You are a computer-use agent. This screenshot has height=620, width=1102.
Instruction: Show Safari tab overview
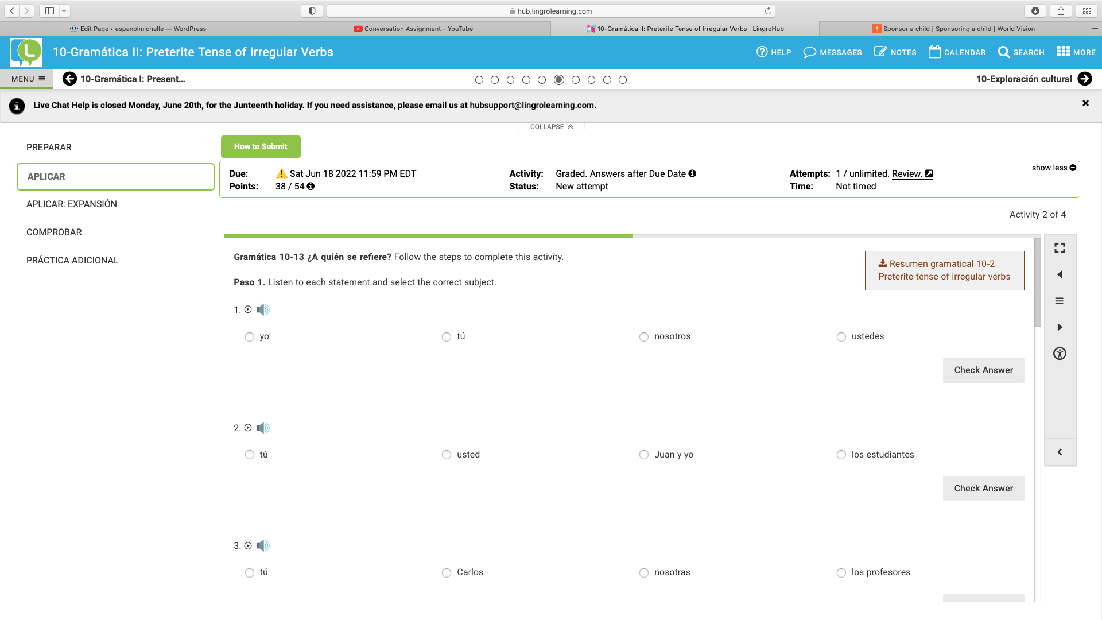(x=1087, y=11)
